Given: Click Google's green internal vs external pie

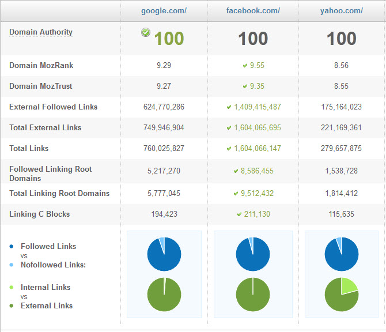Looking at the screenshot, I should pyautogui.click(x=164, y=295).
